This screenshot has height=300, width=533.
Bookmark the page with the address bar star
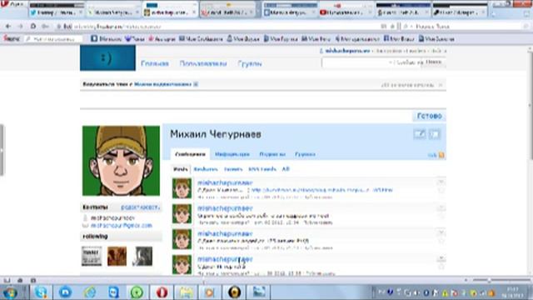point(392,26)
